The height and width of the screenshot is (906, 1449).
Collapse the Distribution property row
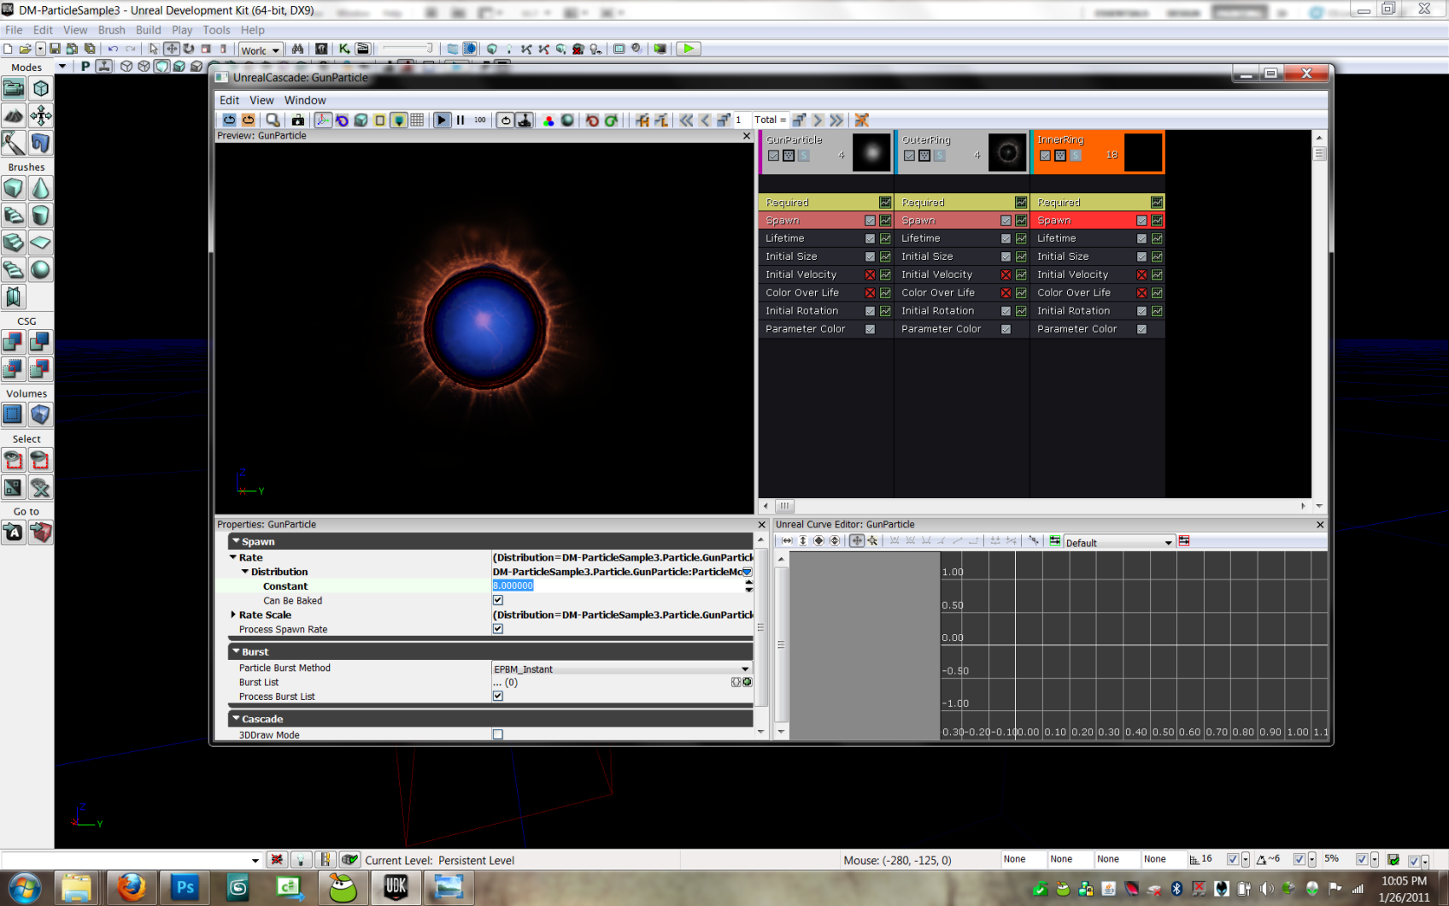tap(245, 572)
